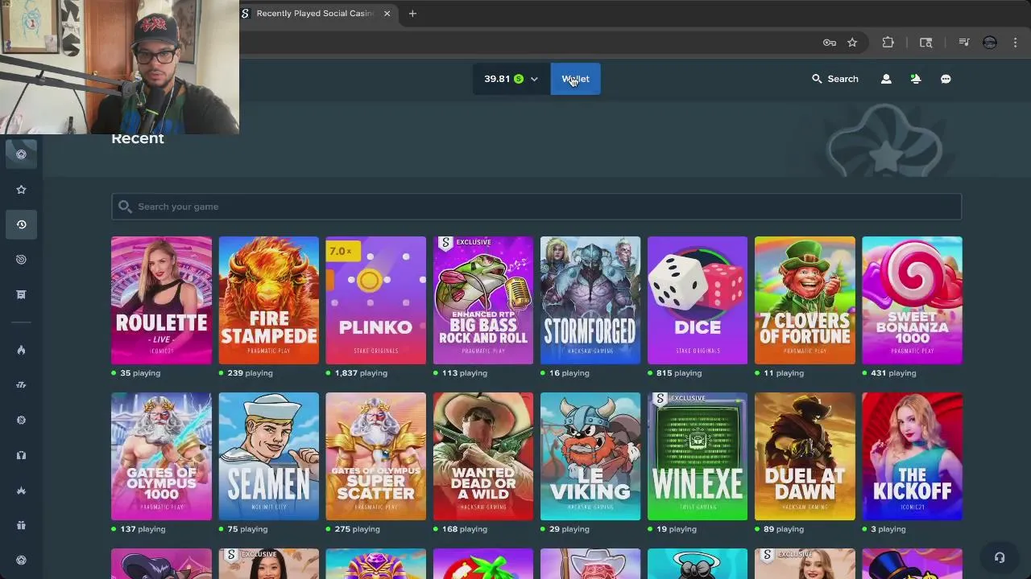Open the Chrome three-dot menu
The image size is (1031, 579).
pos(1015,43)
